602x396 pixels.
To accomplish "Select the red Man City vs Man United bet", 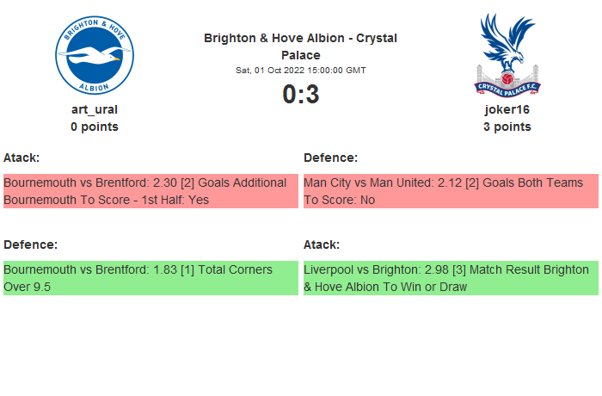I will pos(451,191).
